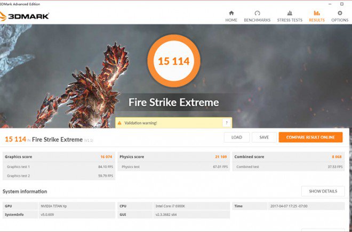This screenshot has height=232, width=352.
Task: Click the 3DMark logo in header
Action: 25,16
